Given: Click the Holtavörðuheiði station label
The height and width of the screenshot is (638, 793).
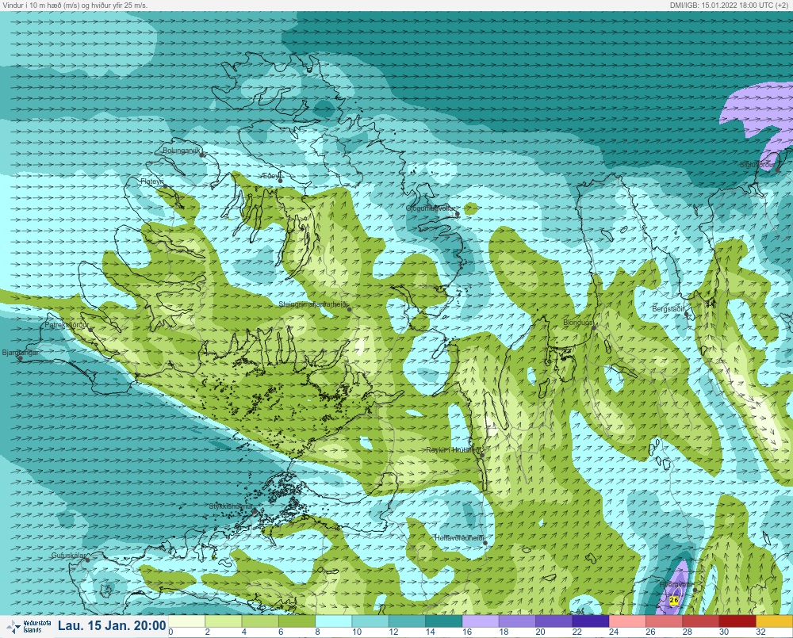Looking at the screenshot, I should point(460,538).
